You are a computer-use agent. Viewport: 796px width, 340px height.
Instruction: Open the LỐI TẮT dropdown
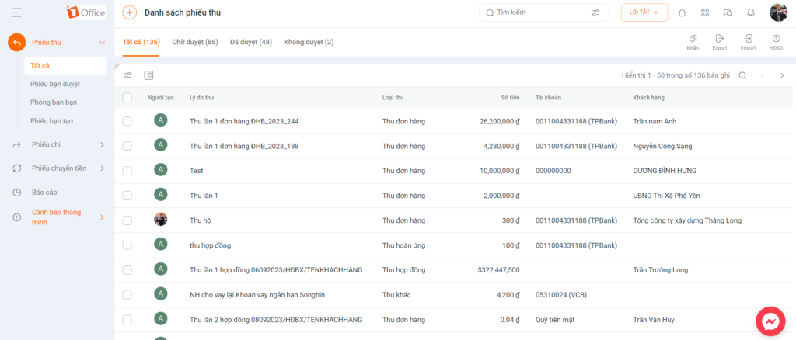coord(644,12)
